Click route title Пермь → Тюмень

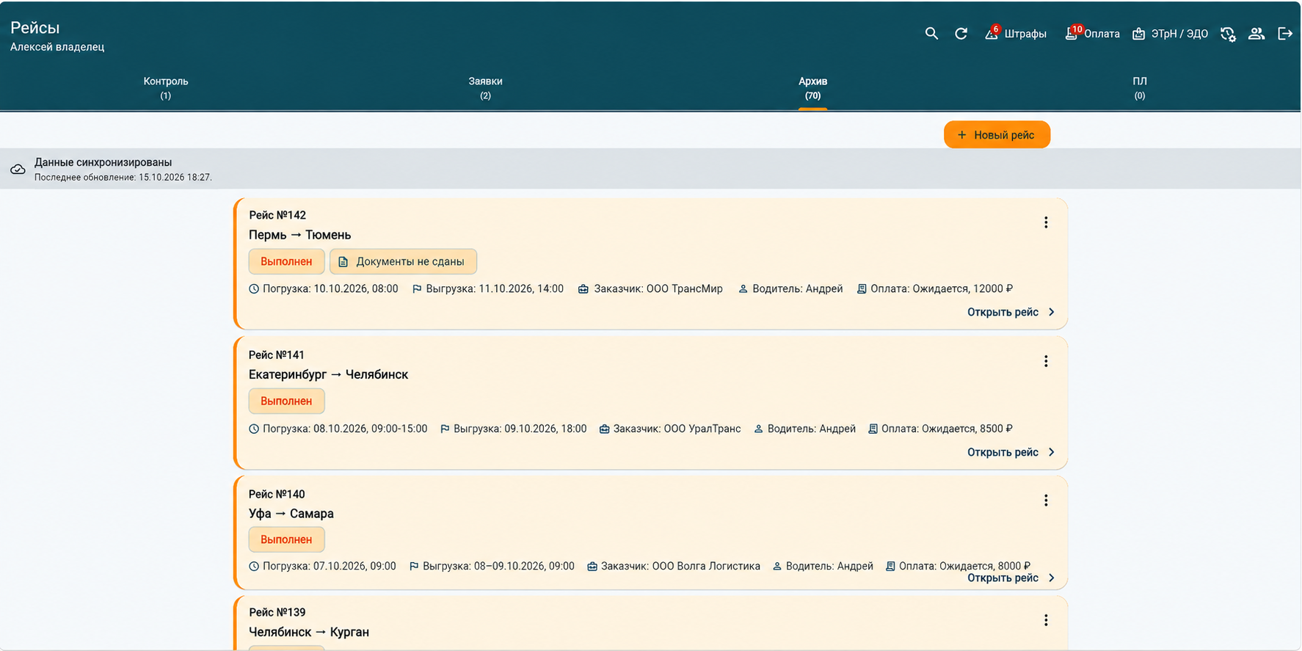click(299, 235)
